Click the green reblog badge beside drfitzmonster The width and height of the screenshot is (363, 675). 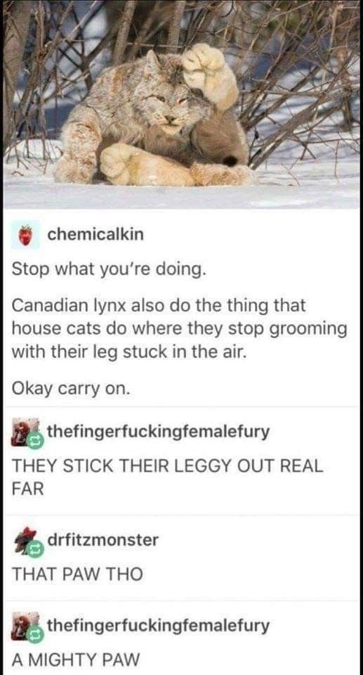[x=35, y=549]
